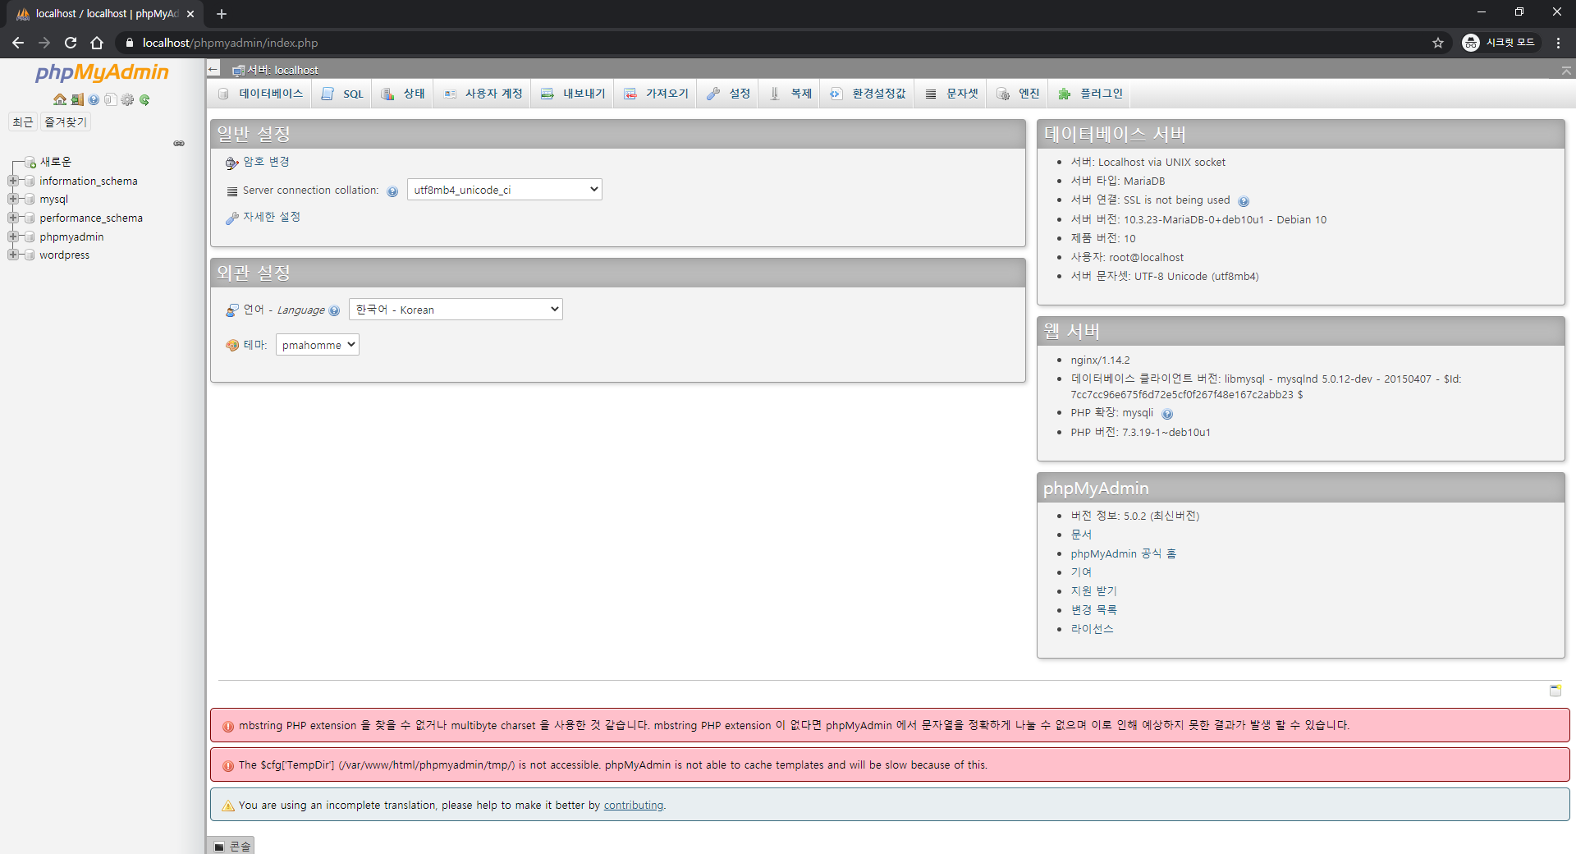The width and height of the screenshot is (1576, 854).
Task: Open phpMyAdmin documentation help icon in sidebar
Action: point(94,99)
